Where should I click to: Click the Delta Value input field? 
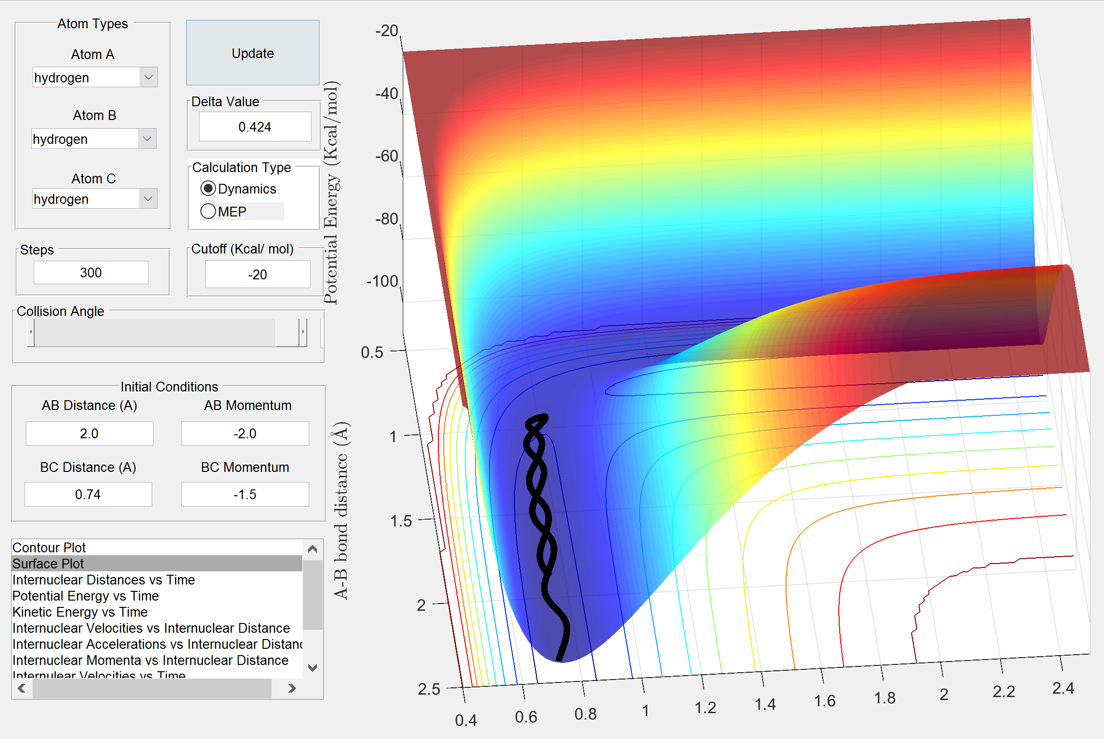pyautogui.click(x=255, y=127)
